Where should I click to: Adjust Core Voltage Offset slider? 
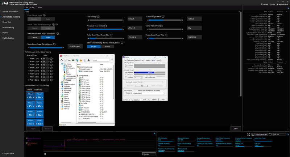165,20
